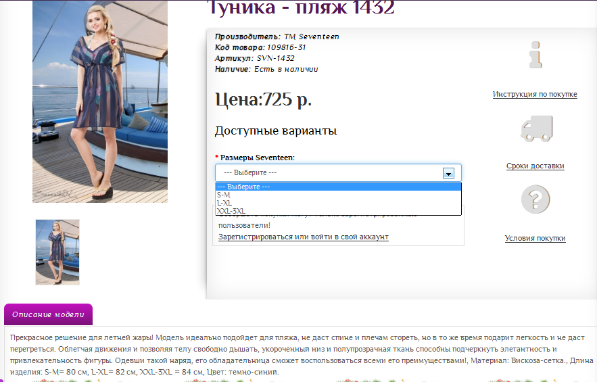Click the info icon above Инструкция по покупке
This screenshot has width=597, height=382.
535,55
